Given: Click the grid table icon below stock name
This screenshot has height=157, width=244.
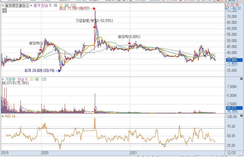Looking at the screenshot, I should click(x=5, y=11).
